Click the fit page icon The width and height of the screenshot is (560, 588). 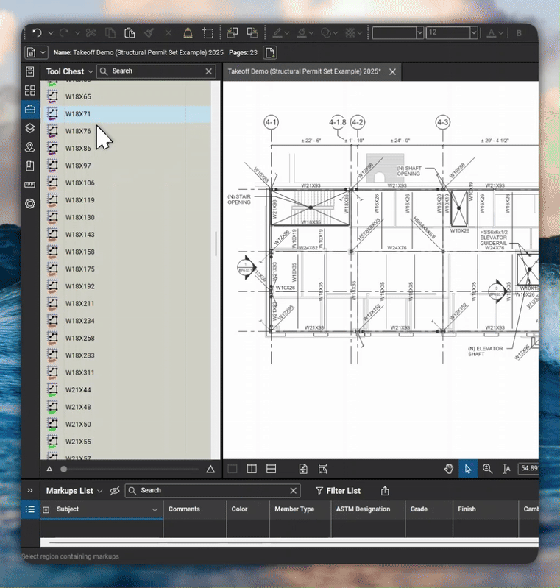[x=303, y=469]
